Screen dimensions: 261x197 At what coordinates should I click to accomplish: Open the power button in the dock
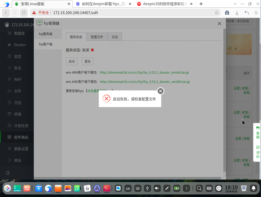pos(218,188)
